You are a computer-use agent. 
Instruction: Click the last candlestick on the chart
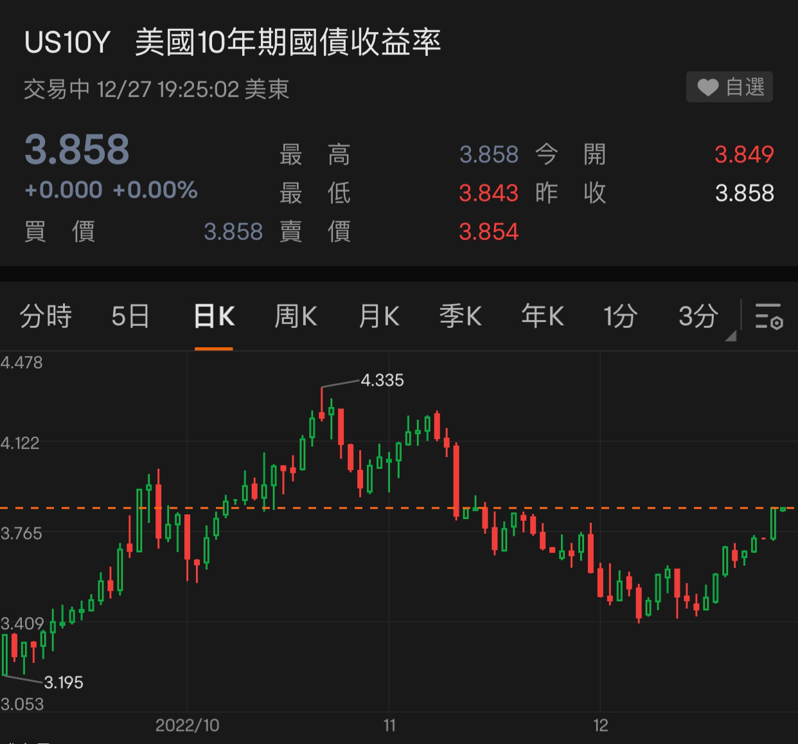783,509
